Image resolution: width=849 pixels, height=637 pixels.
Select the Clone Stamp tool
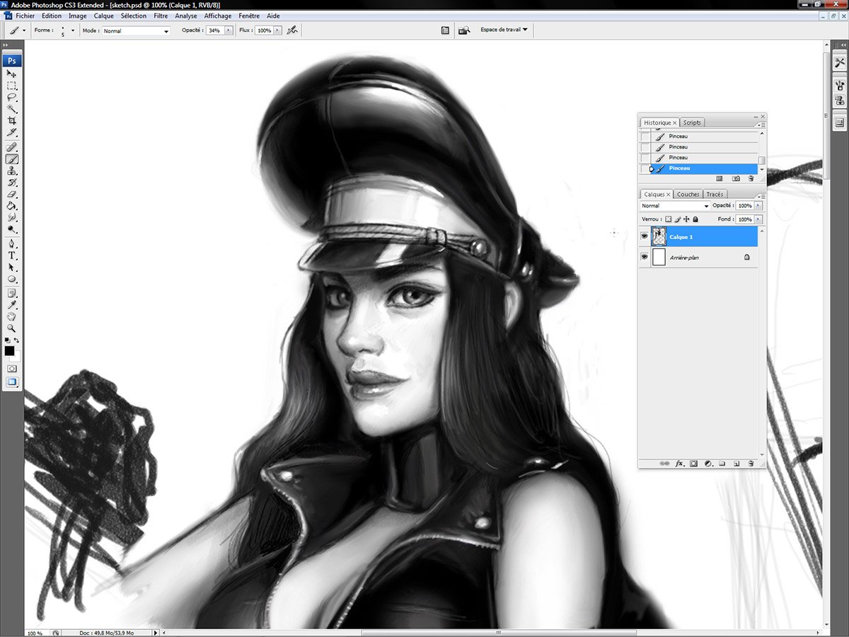click(x=12, y=171)
